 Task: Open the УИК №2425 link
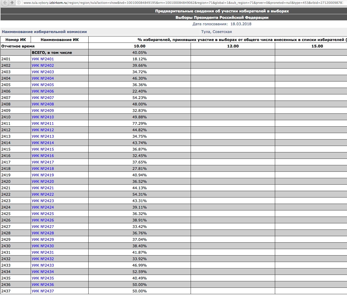click(x=43, y=214)
